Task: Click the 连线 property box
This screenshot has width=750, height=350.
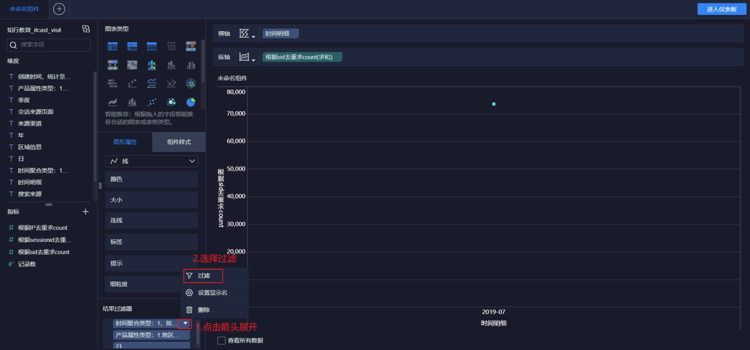Action: [x=151, y=221]
